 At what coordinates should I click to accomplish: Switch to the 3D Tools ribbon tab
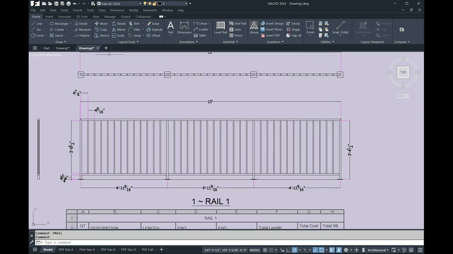tap(82, 17)
